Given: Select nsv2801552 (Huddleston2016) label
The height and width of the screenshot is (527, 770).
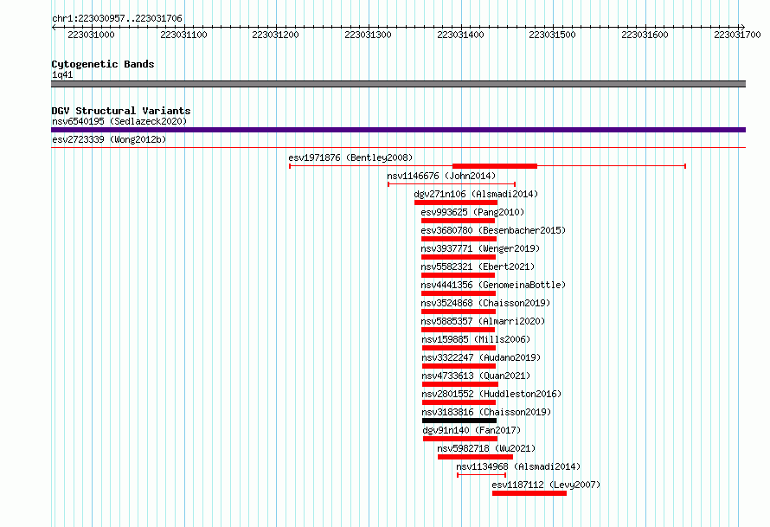Looking at the screenshot, I should point(491,394).
